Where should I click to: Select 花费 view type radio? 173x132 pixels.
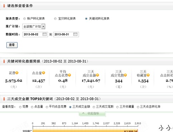(20, 107)
